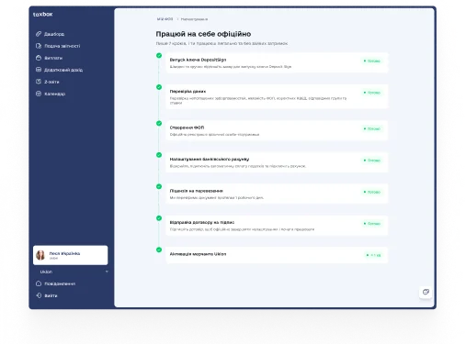466x344 pixels.
Task: Open the Активація мерчанта Uklon step
Action: point(277,255)
